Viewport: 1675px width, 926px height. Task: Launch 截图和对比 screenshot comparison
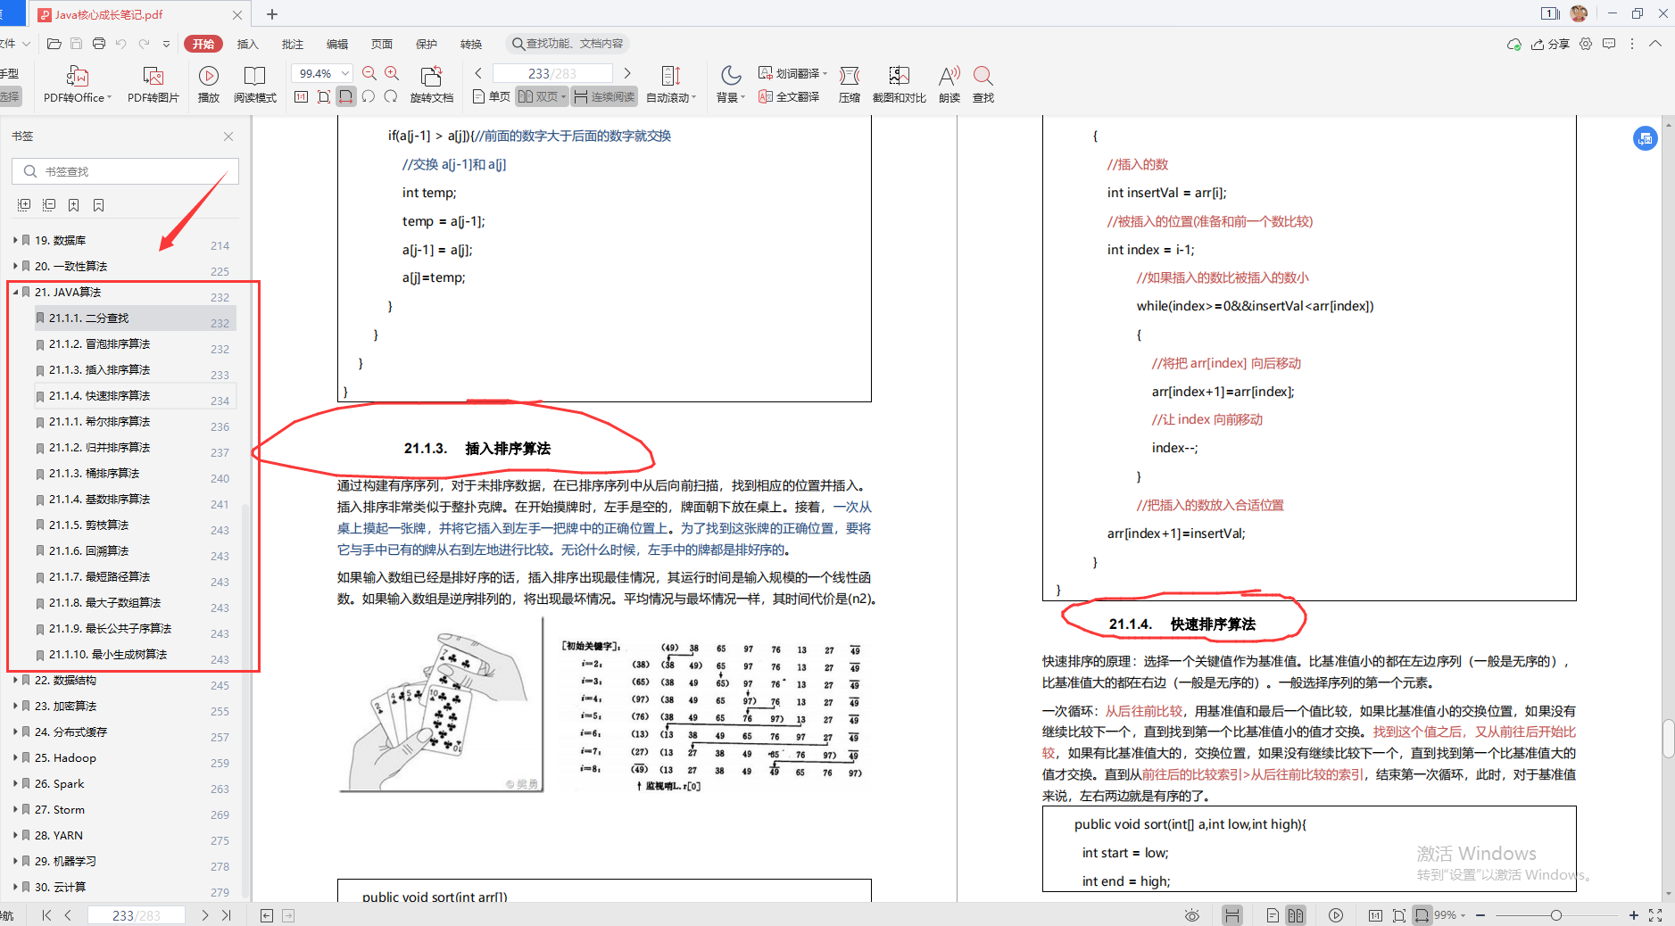tap(900, 85)
